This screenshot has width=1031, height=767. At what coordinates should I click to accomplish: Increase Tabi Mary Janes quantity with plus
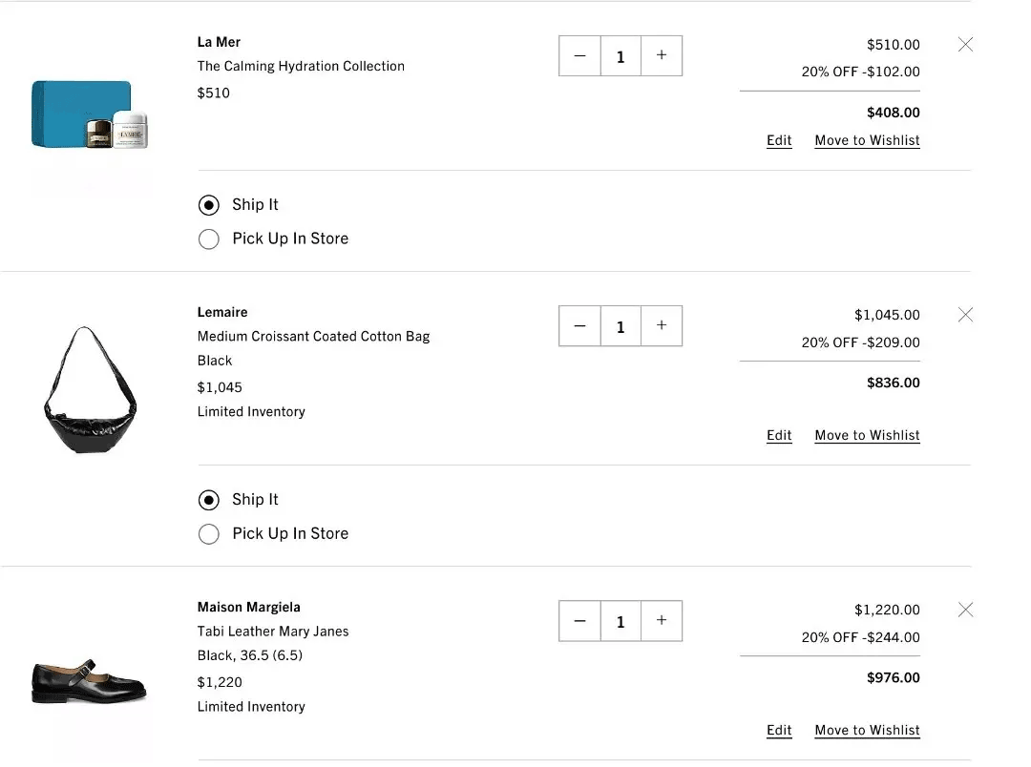click(x=662, y=621)
